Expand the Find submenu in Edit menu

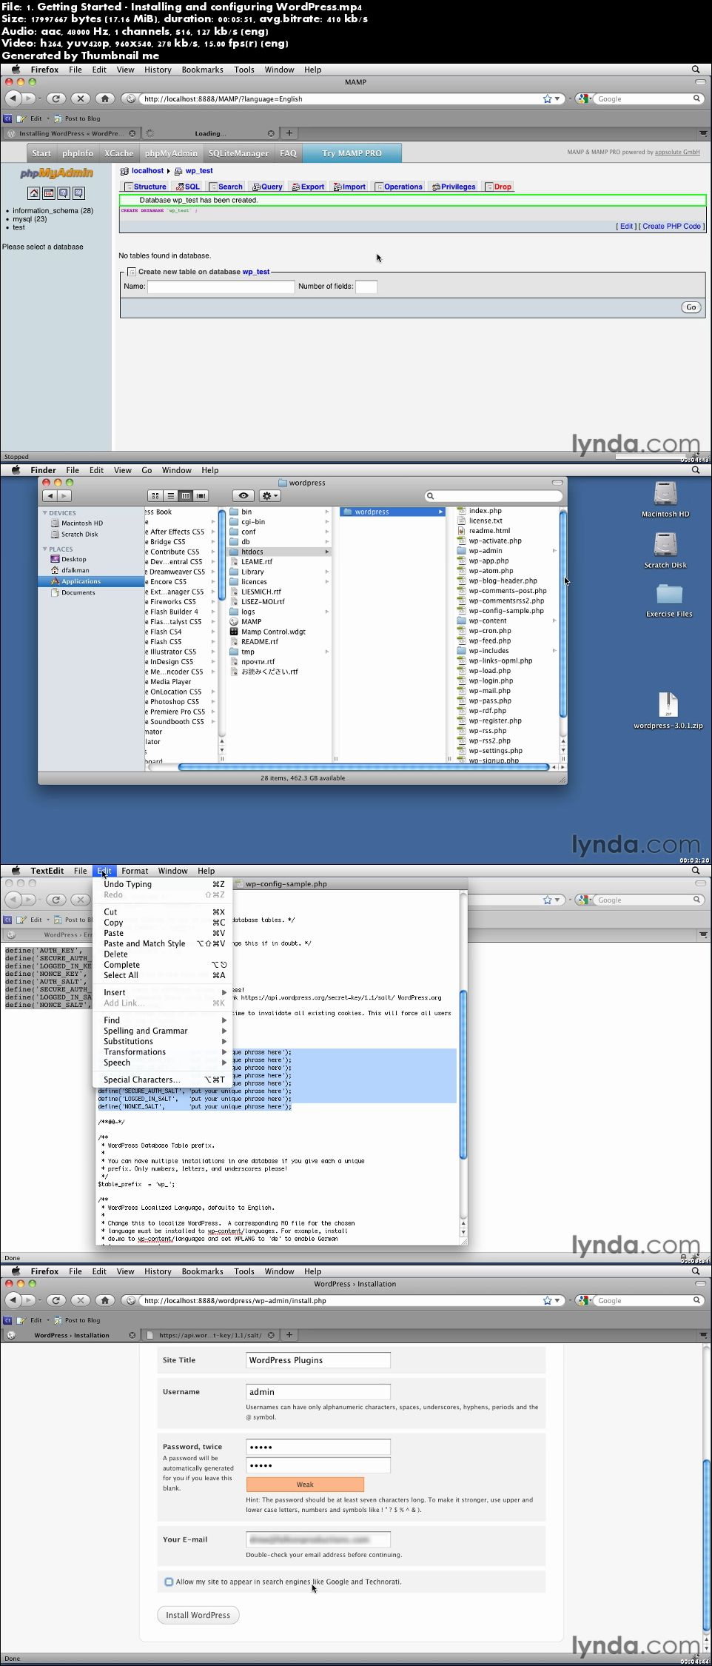(163, 1020)
